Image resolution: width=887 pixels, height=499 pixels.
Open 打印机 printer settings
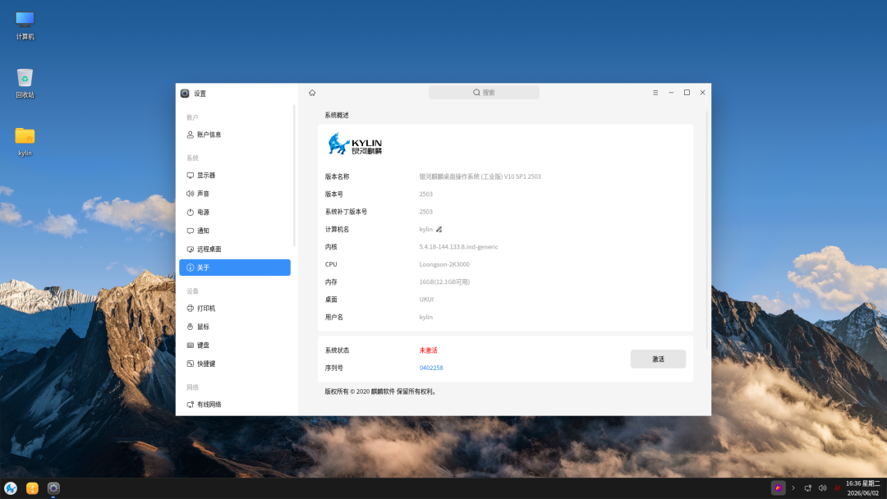(x=235, y=309)
